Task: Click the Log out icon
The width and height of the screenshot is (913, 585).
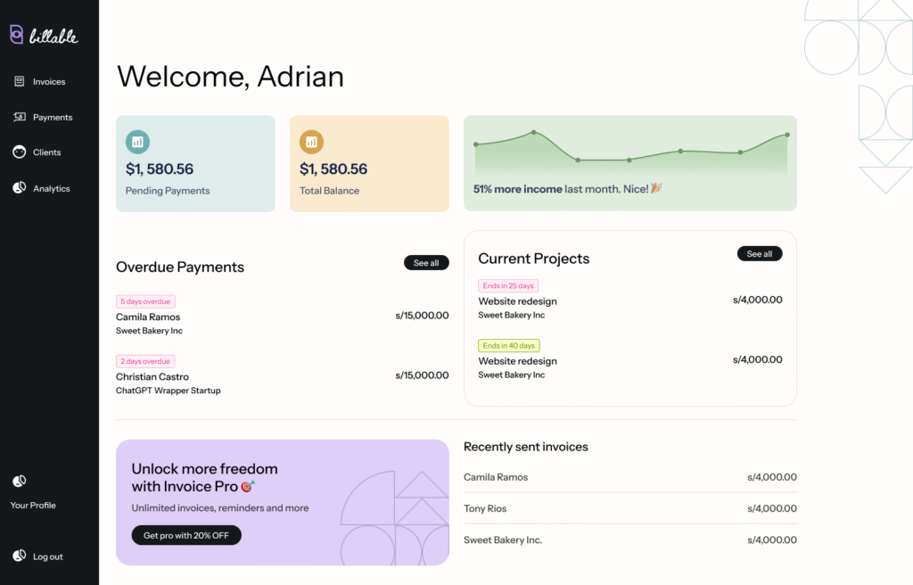Action: click(19, 556)
